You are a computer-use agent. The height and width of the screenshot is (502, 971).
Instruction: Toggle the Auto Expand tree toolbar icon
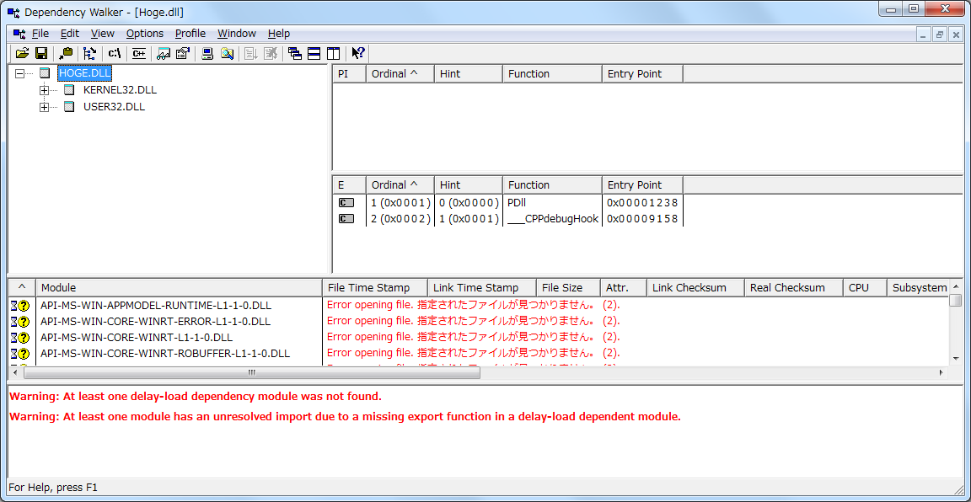pyautogui.click(x=90, y=53)
